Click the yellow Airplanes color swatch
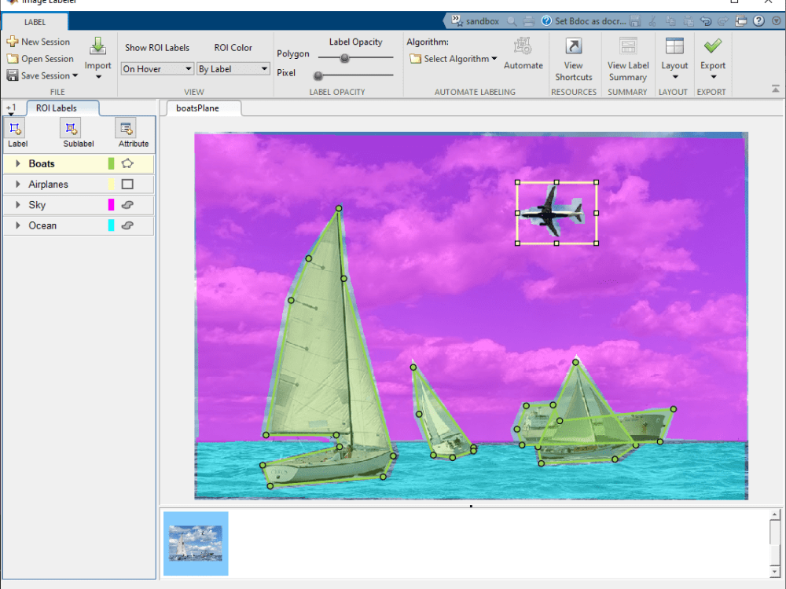 click(x=112, y=184)
